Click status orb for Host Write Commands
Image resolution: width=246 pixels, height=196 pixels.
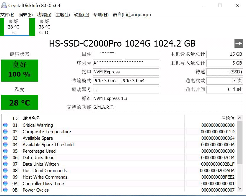pyautogui.click(x=5, y=177)
